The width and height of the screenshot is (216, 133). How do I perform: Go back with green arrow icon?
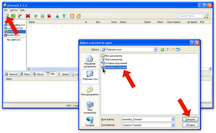162,50
